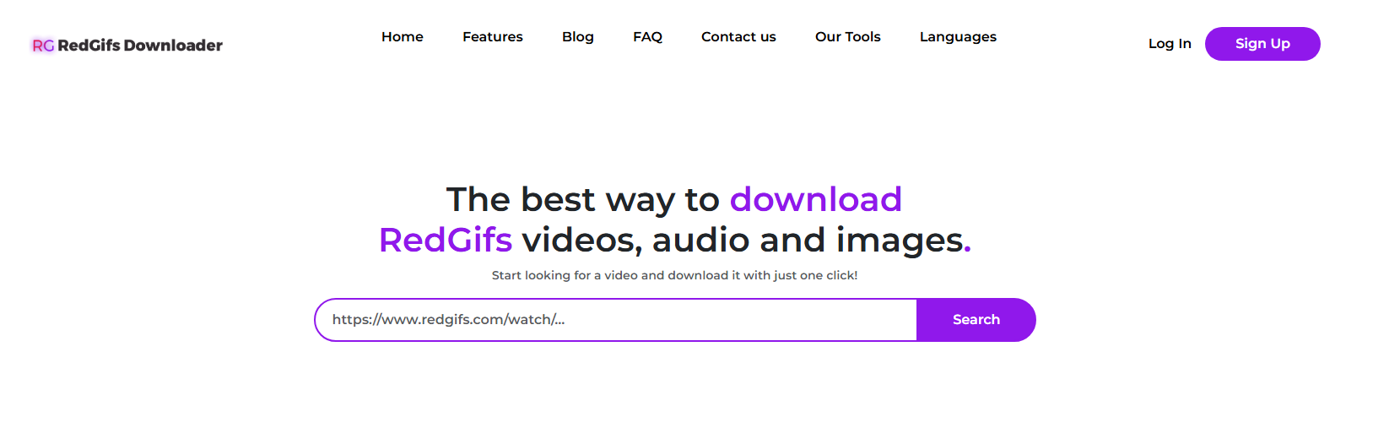Click "The best way to" headline text
1400x444 pixels.
pyautogui.click(x=582, y=200)
